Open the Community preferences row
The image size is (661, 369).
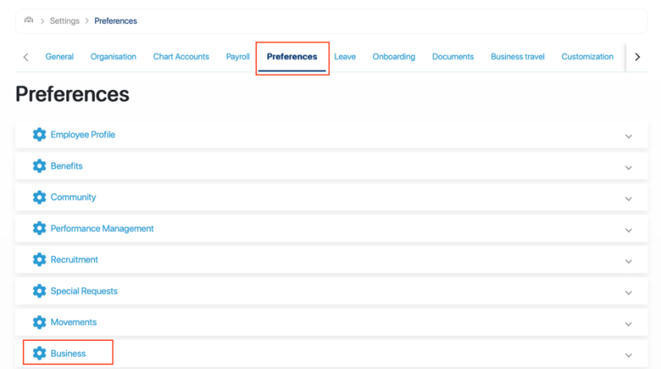click(73, 197)
